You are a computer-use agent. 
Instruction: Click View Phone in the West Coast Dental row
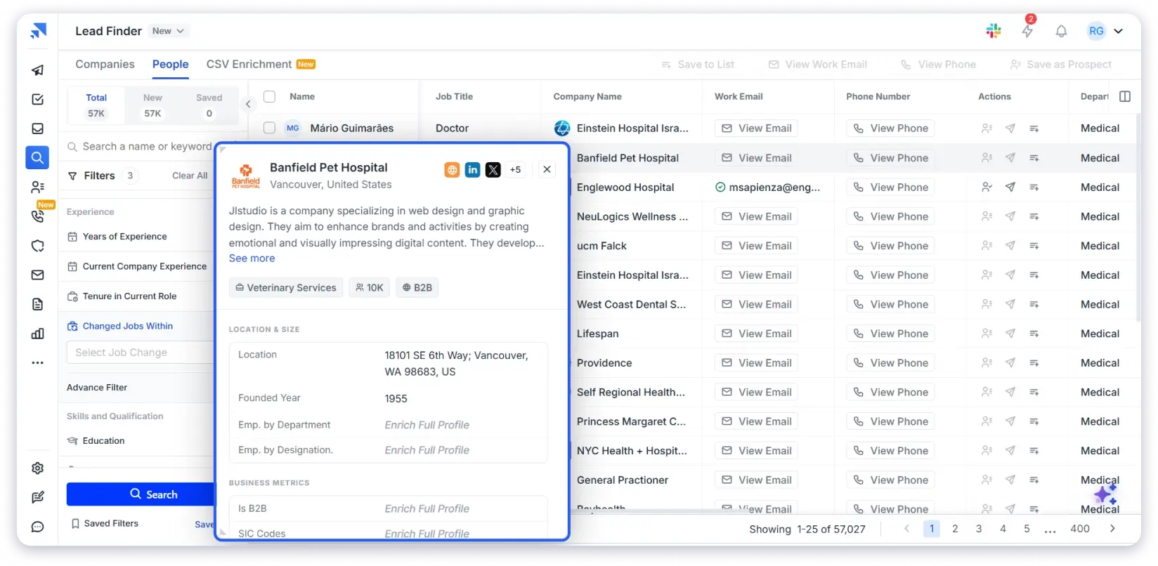[890, 304]
